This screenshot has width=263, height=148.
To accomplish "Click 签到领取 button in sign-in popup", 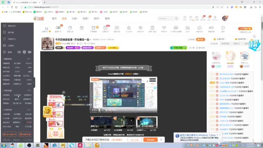I will (56, 134).
